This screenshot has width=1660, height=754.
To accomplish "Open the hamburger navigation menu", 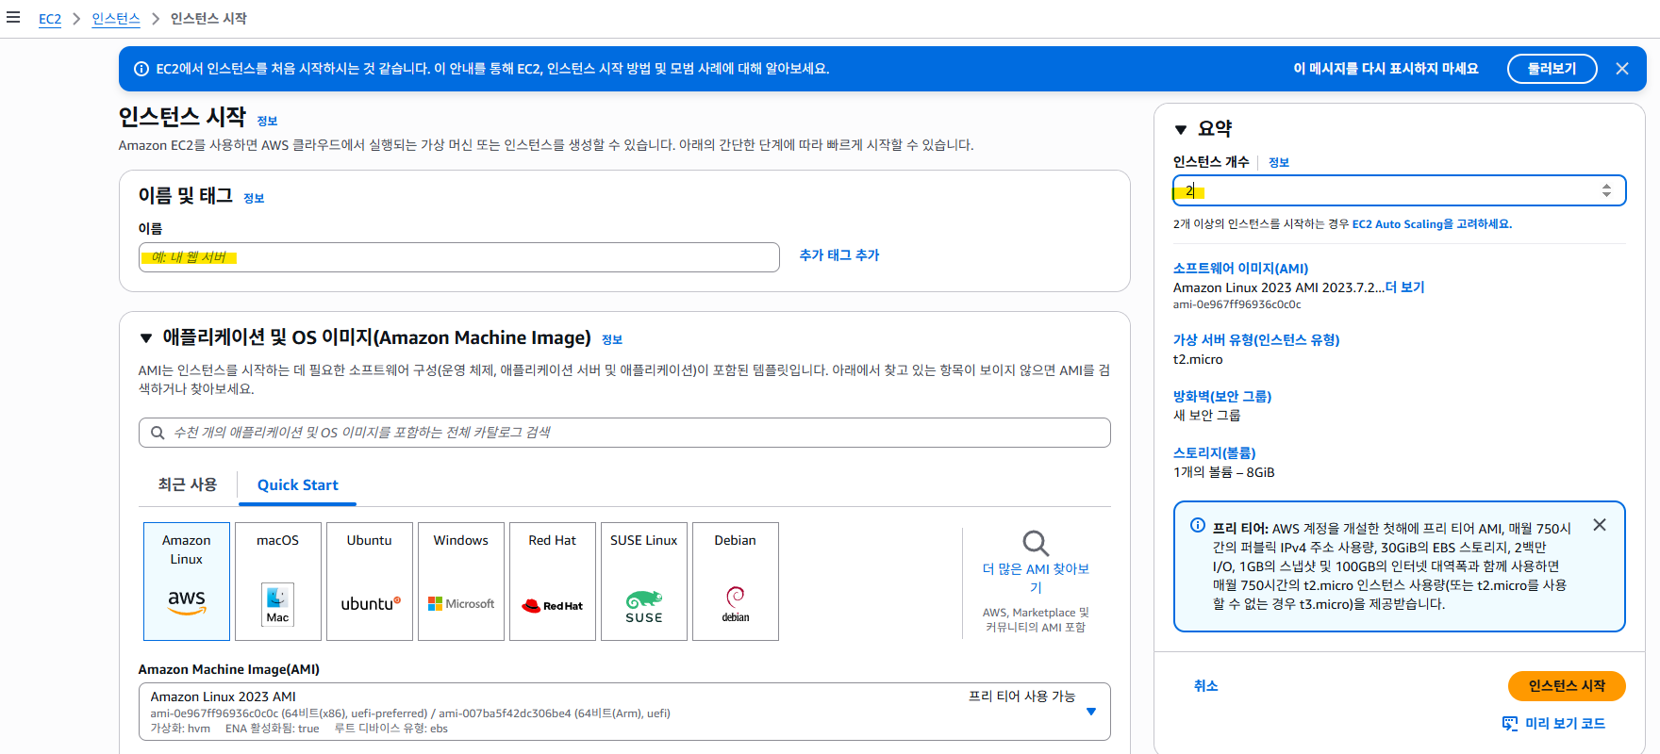I will coord(13,17).
